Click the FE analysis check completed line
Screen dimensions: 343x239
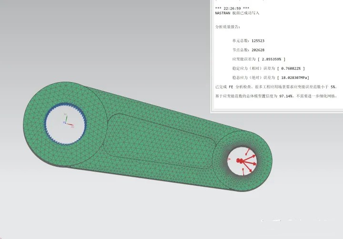pos(276,87)
